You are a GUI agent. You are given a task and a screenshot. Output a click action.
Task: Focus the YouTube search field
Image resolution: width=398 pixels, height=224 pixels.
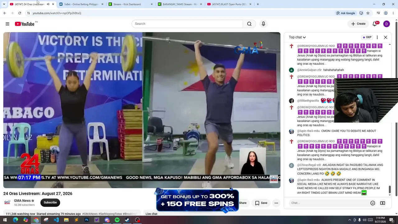(187, 24)
